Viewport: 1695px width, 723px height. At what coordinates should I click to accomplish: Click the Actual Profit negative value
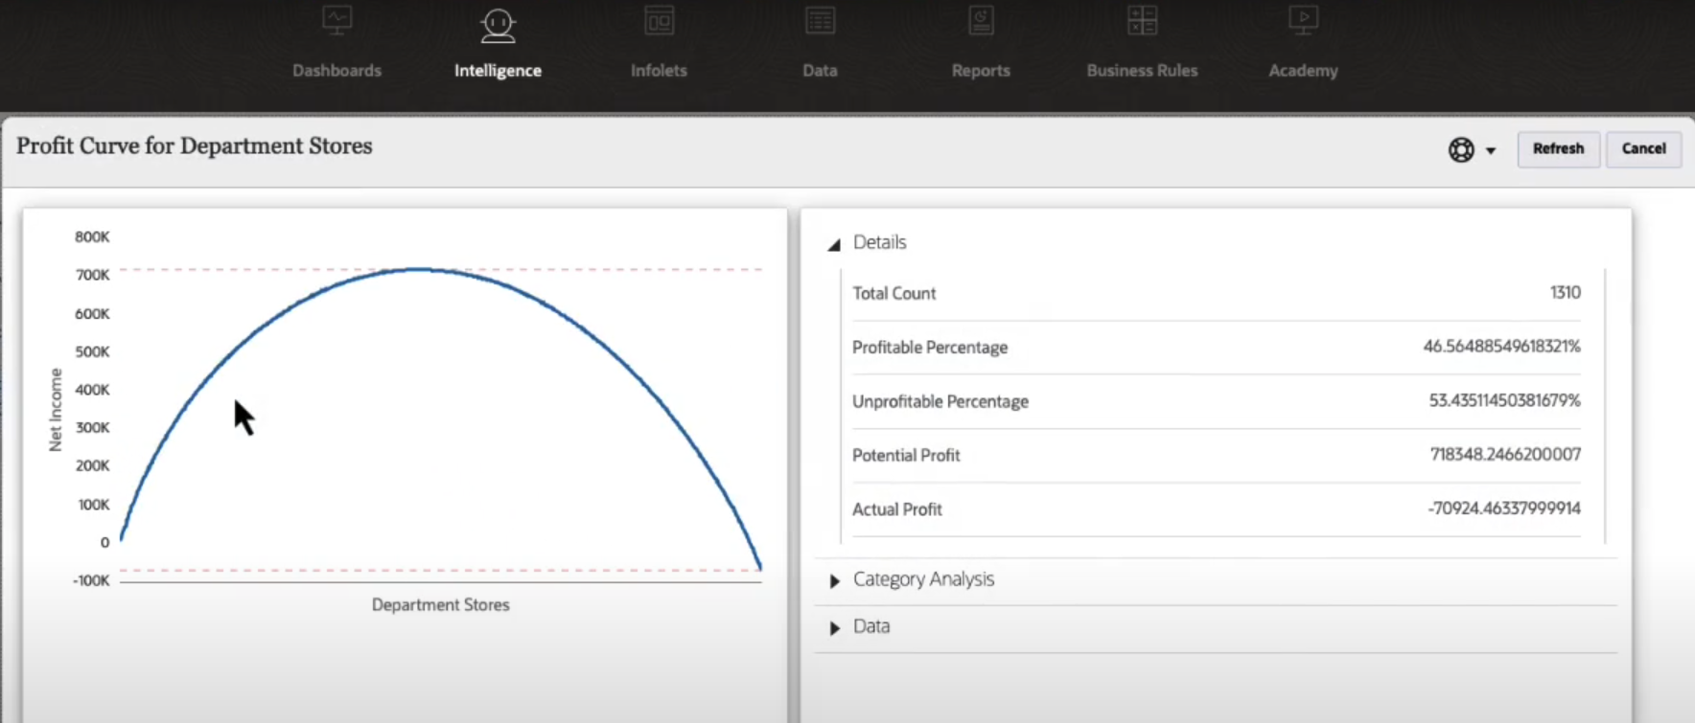(x=1503, y=508)
